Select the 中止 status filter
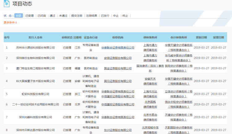The image size is (232, 134). pyautogui.click(x=116, y=16)
